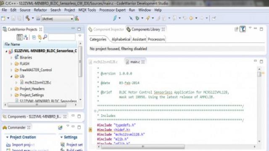Open the Refactor menu
Screen dimensions: 269x151
coord(40,10)
